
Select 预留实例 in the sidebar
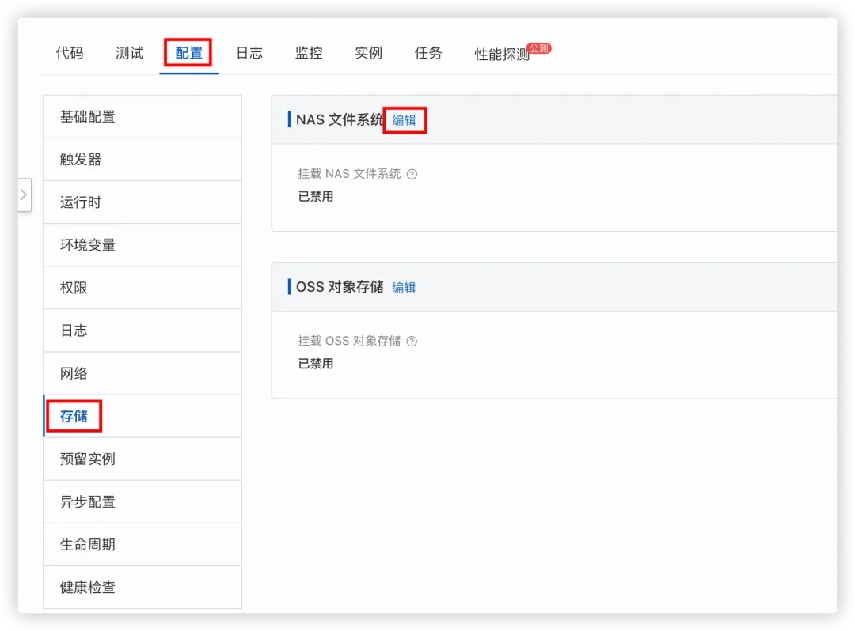142,459
